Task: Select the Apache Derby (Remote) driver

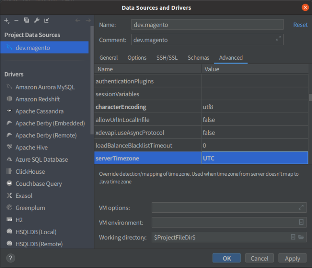Action: tap(46, 135)
